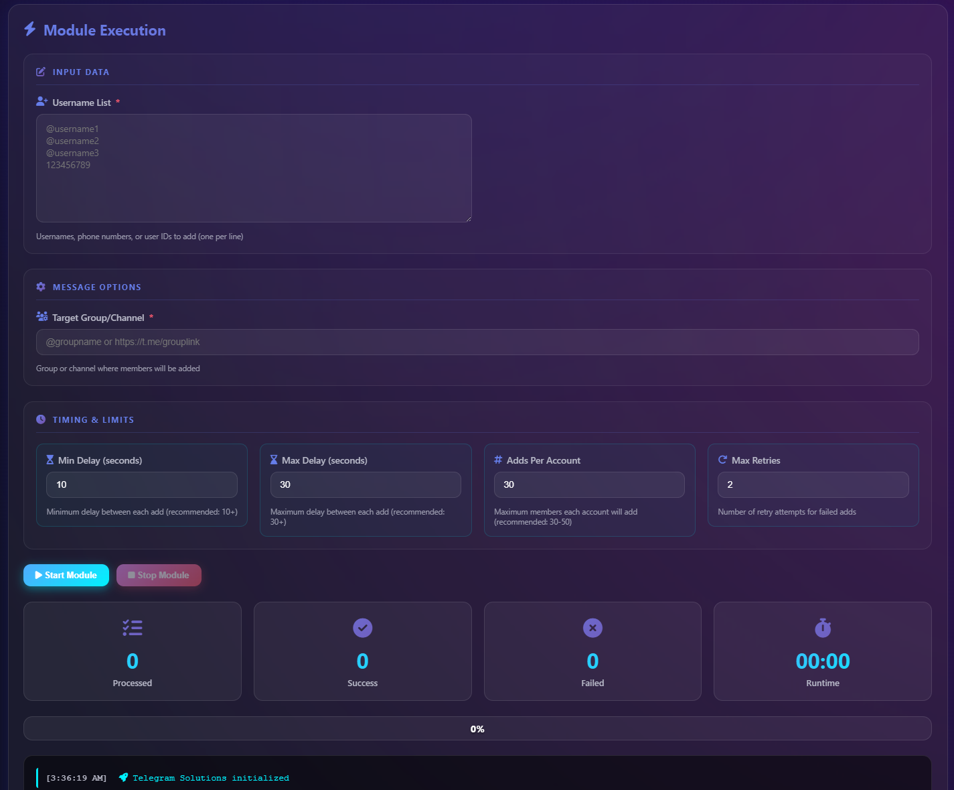Select the Target Group/Channel input field
Screen dimensions: 954x790
[x=477, y=342]
